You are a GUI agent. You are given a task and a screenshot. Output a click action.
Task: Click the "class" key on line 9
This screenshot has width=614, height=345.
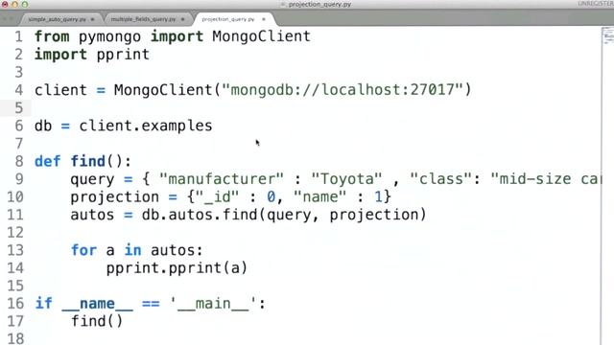(x=441, y=179)
